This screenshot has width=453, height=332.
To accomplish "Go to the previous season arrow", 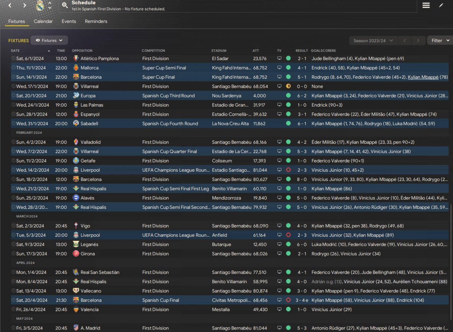I will [405, 41].
